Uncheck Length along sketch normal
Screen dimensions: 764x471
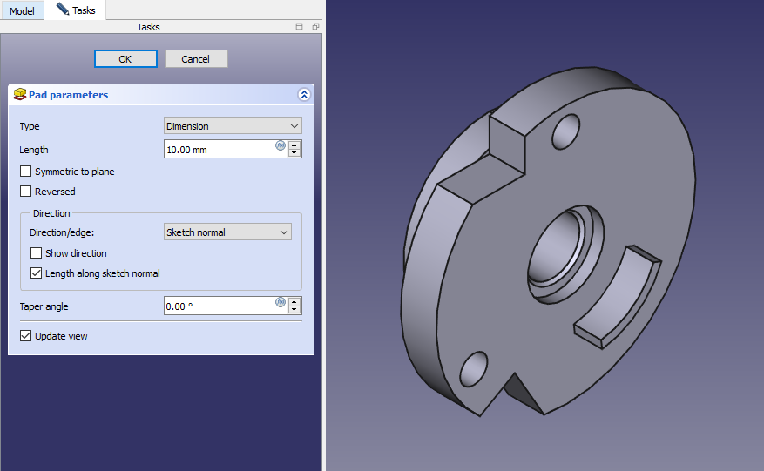click(x=37, y=273)
